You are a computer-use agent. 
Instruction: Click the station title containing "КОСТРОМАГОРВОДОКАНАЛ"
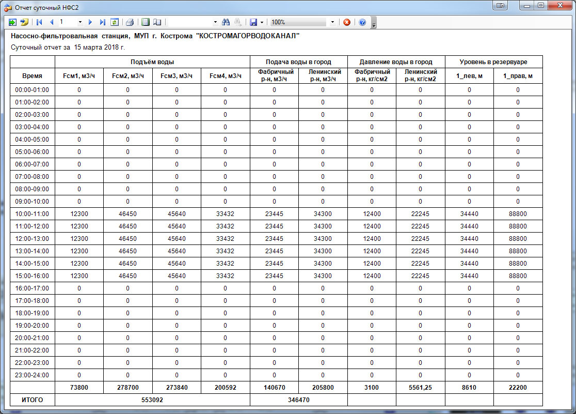pyautogui.click(x=155, y=36)
